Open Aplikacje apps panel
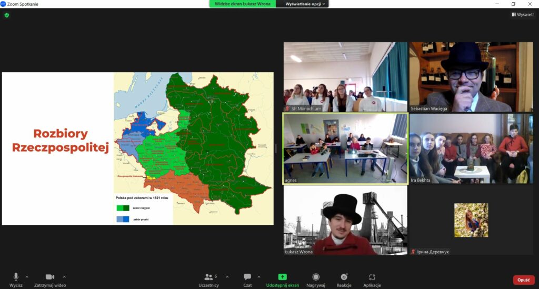The height and width of the screenshot is (289, 539). [372, 277]
